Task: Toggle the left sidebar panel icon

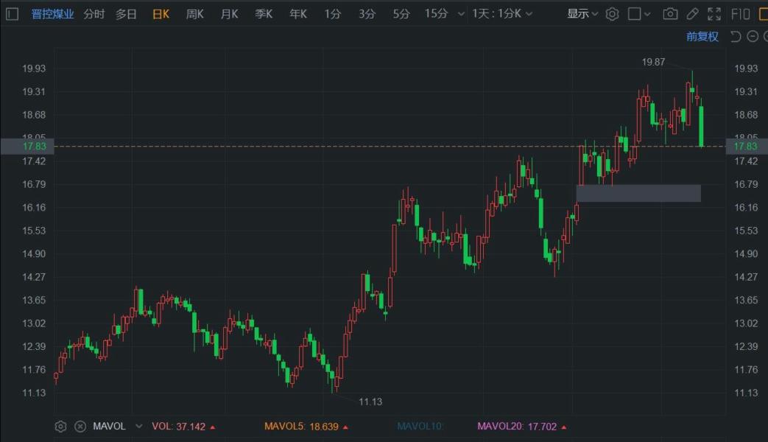Action: tap(12, 13)
